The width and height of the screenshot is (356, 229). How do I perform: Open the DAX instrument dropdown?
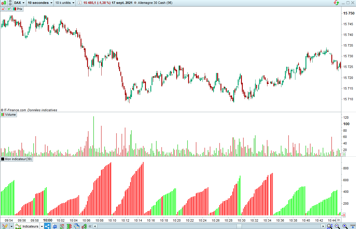pyautogui.click(x=19, y=3)
